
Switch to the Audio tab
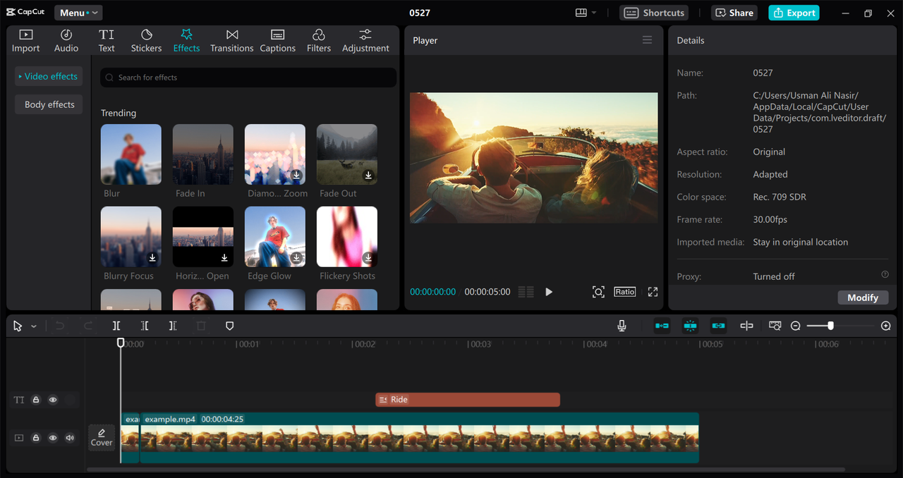(x=66, y=41)
